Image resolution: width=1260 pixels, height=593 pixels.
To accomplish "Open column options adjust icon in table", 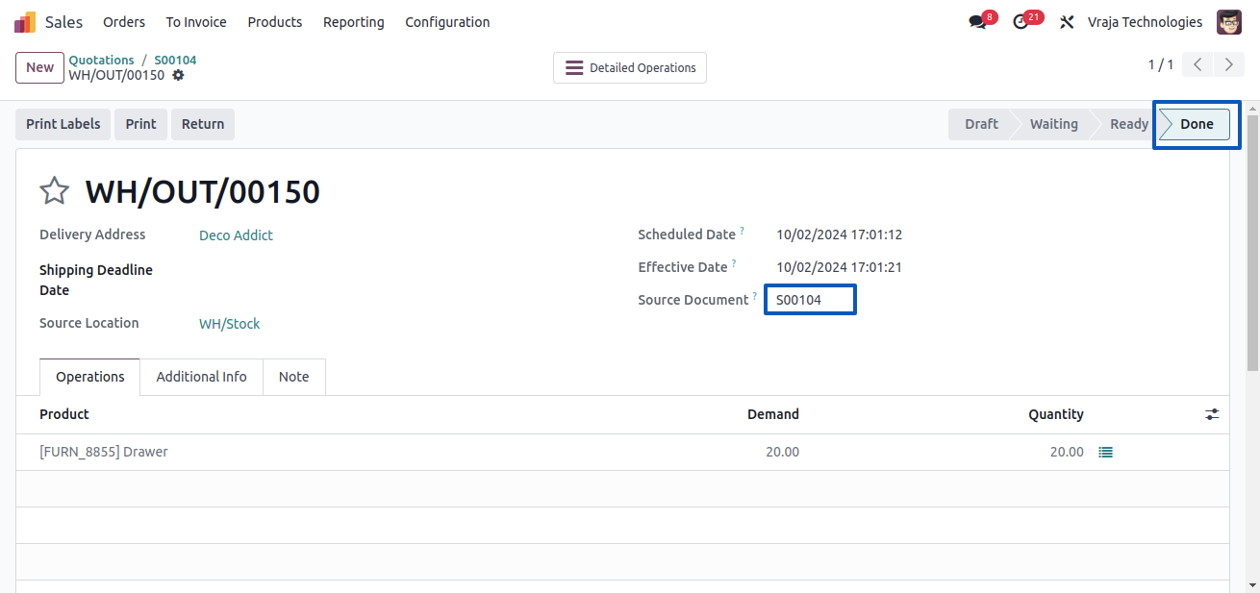I will click(x=1212, y=414).
